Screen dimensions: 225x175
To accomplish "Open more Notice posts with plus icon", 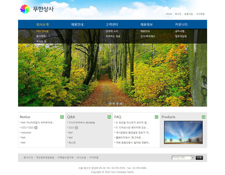I will [x=62, y=117].
